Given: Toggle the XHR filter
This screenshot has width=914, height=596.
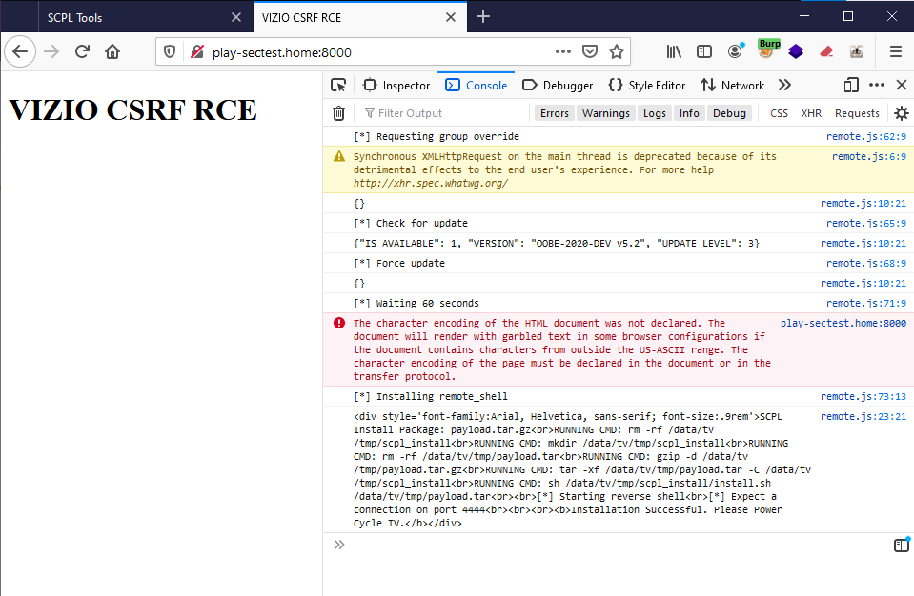Looking at the screenshot, I should pos(811,113).
